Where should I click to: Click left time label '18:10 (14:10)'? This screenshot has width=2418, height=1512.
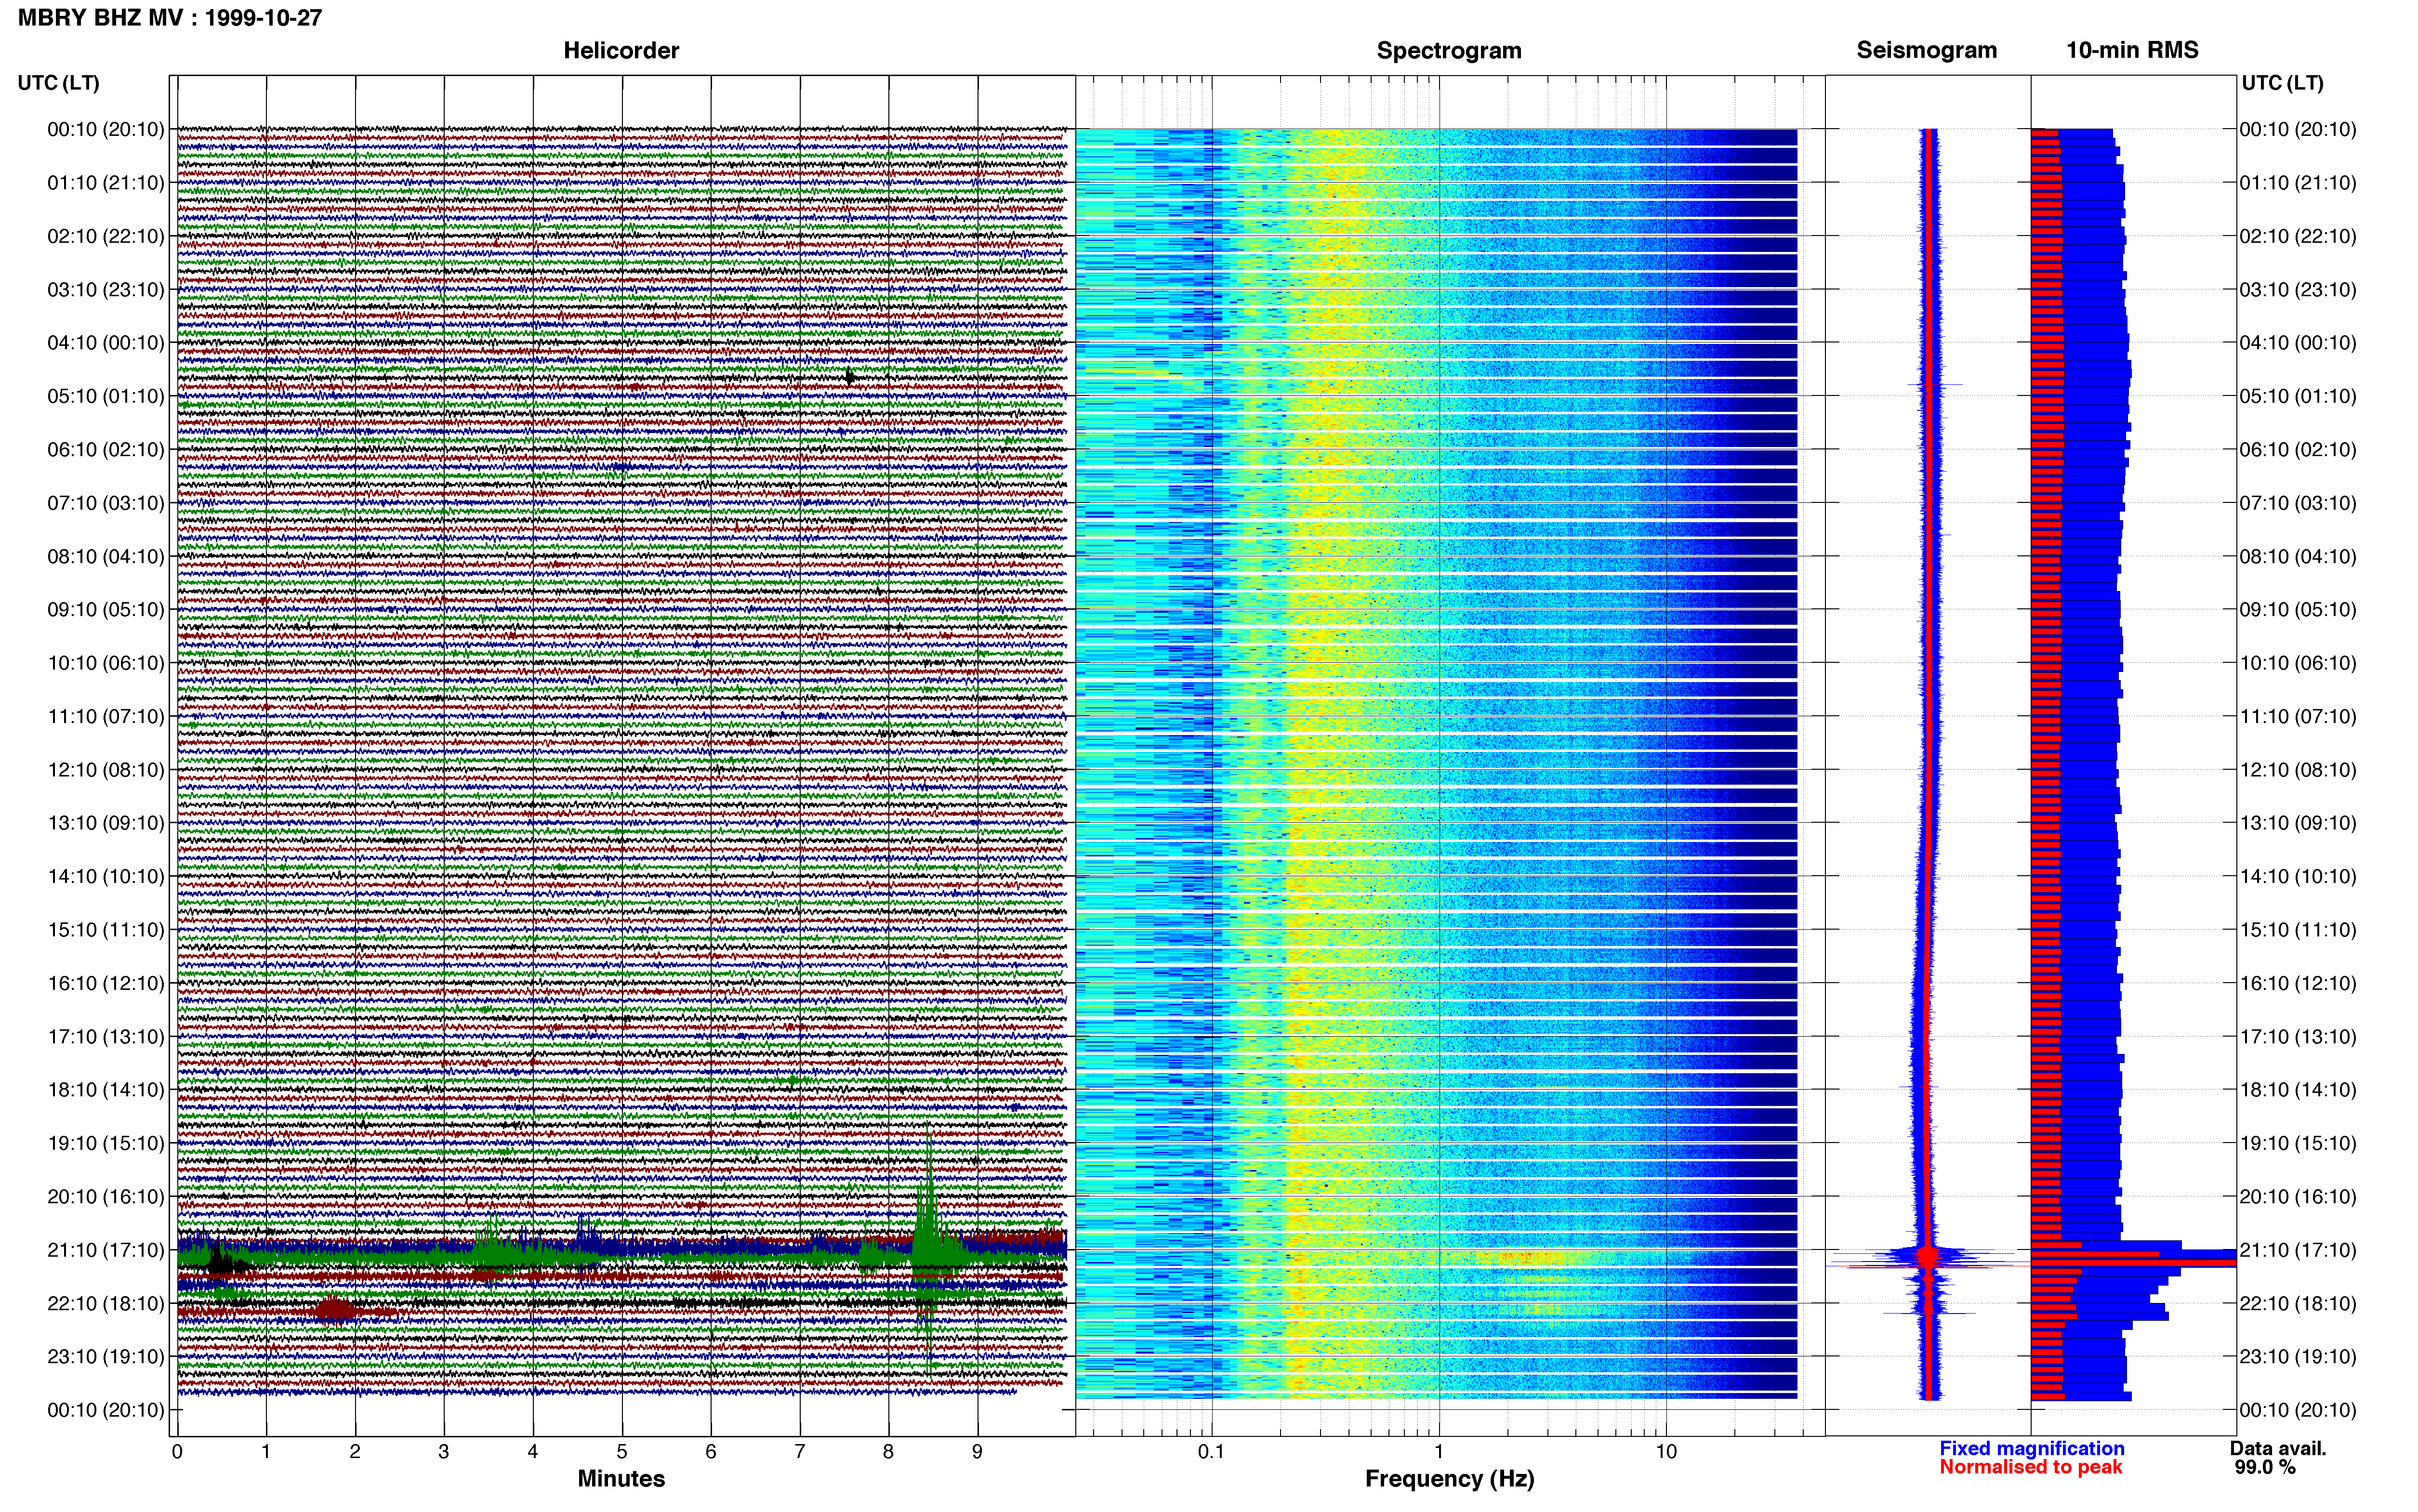tap(106, 1090)
